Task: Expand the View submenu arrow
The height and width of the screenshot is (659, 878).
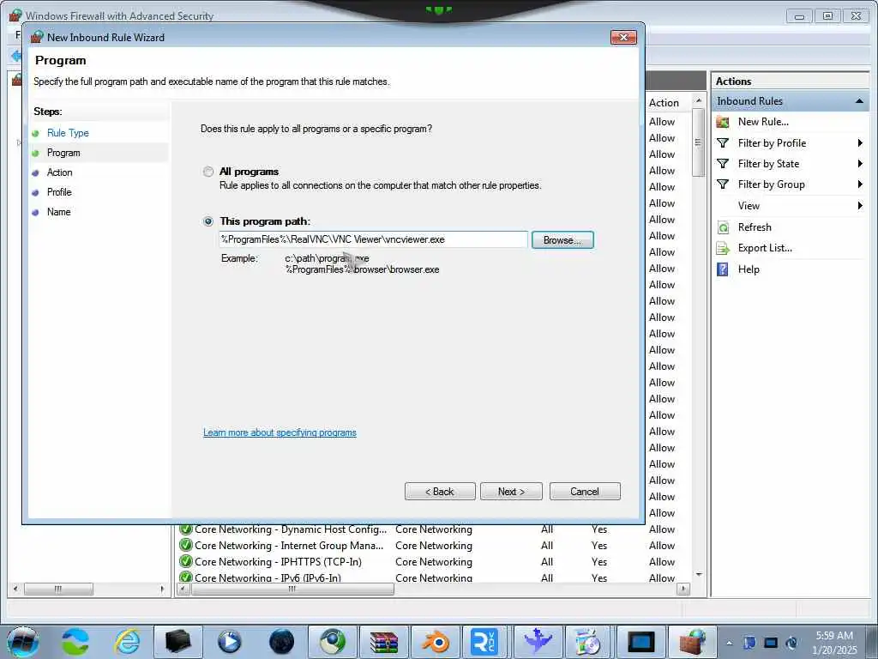Action: click(860, 206)
